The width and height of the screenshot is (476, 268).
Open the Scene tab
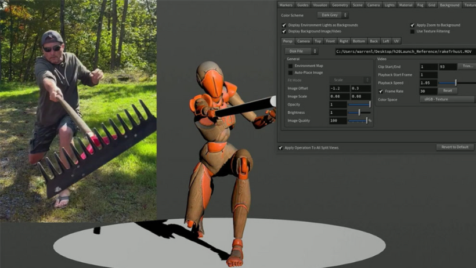tap(358, 5)
